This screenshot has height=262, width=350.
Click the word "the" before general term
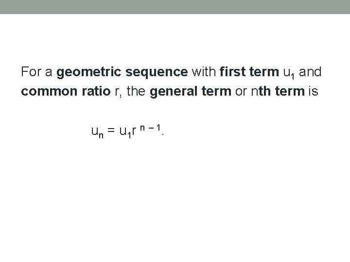[x=136, y=92]
